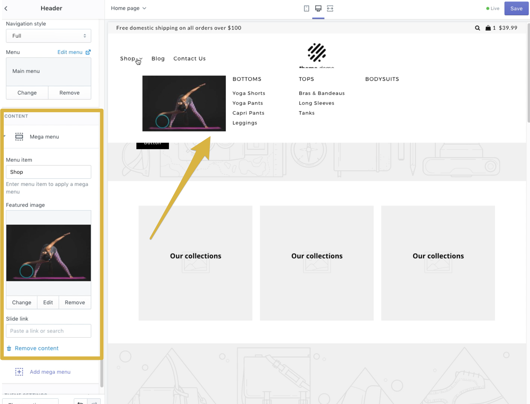Screen dimensions: 530x404
Task: Expand the Home page selector
Action: pos(128,8)
